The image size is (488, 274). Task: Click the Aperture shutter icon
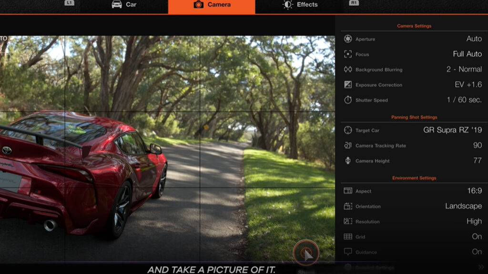(x=347, y=39)
